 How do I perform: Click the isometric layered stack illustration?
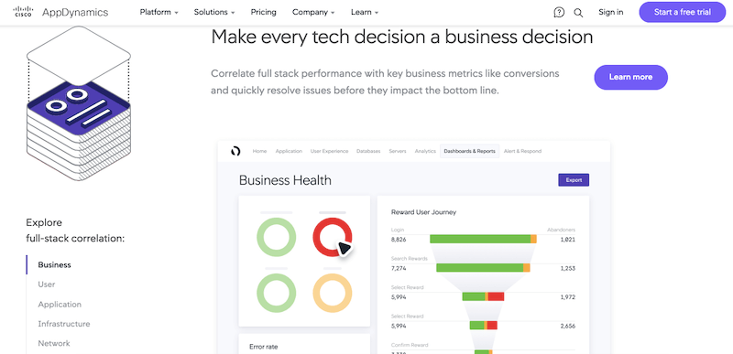pyautogui.click(x=79, y=102)
